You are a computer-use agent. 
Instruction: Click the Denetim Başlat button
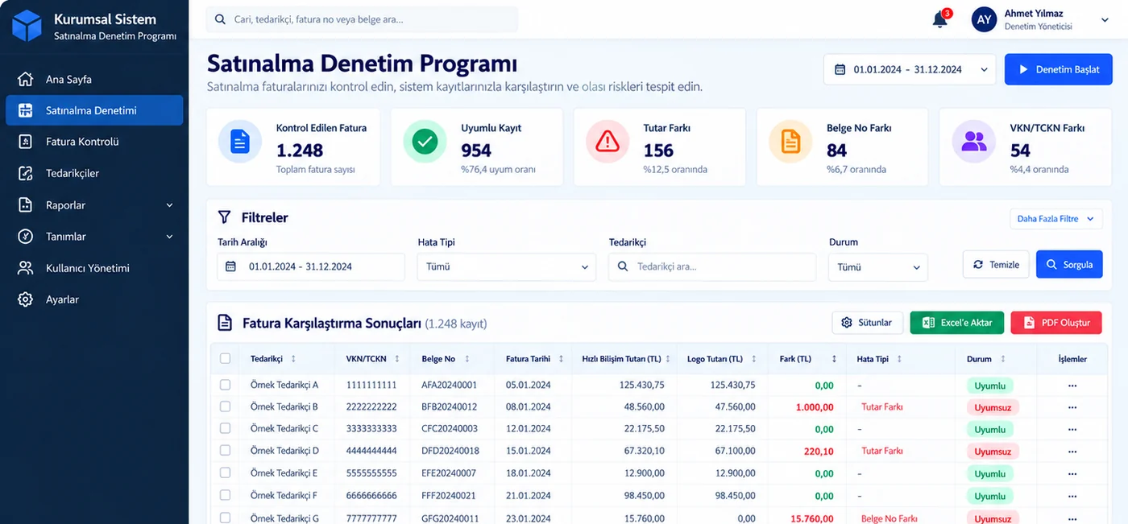(x=1059, y=69)
